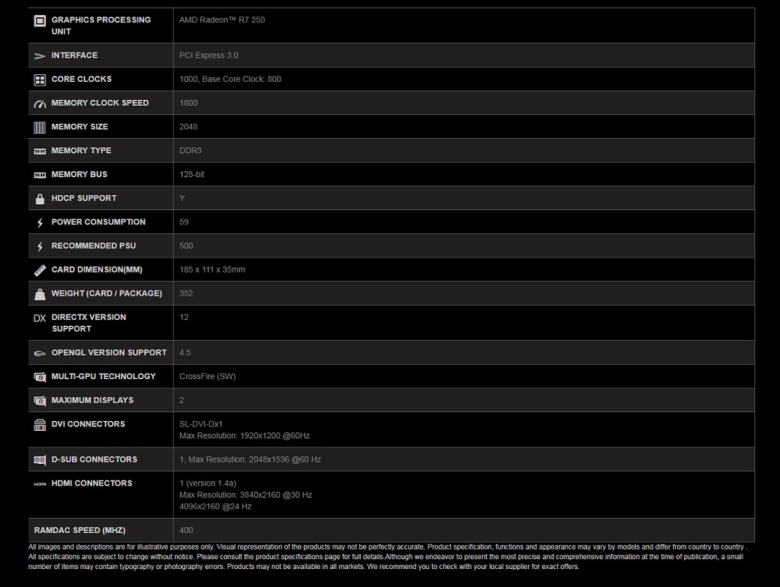Click the 'All images and descriptions' disclaimer line
The image size is (780, 587).
point(388,547)
